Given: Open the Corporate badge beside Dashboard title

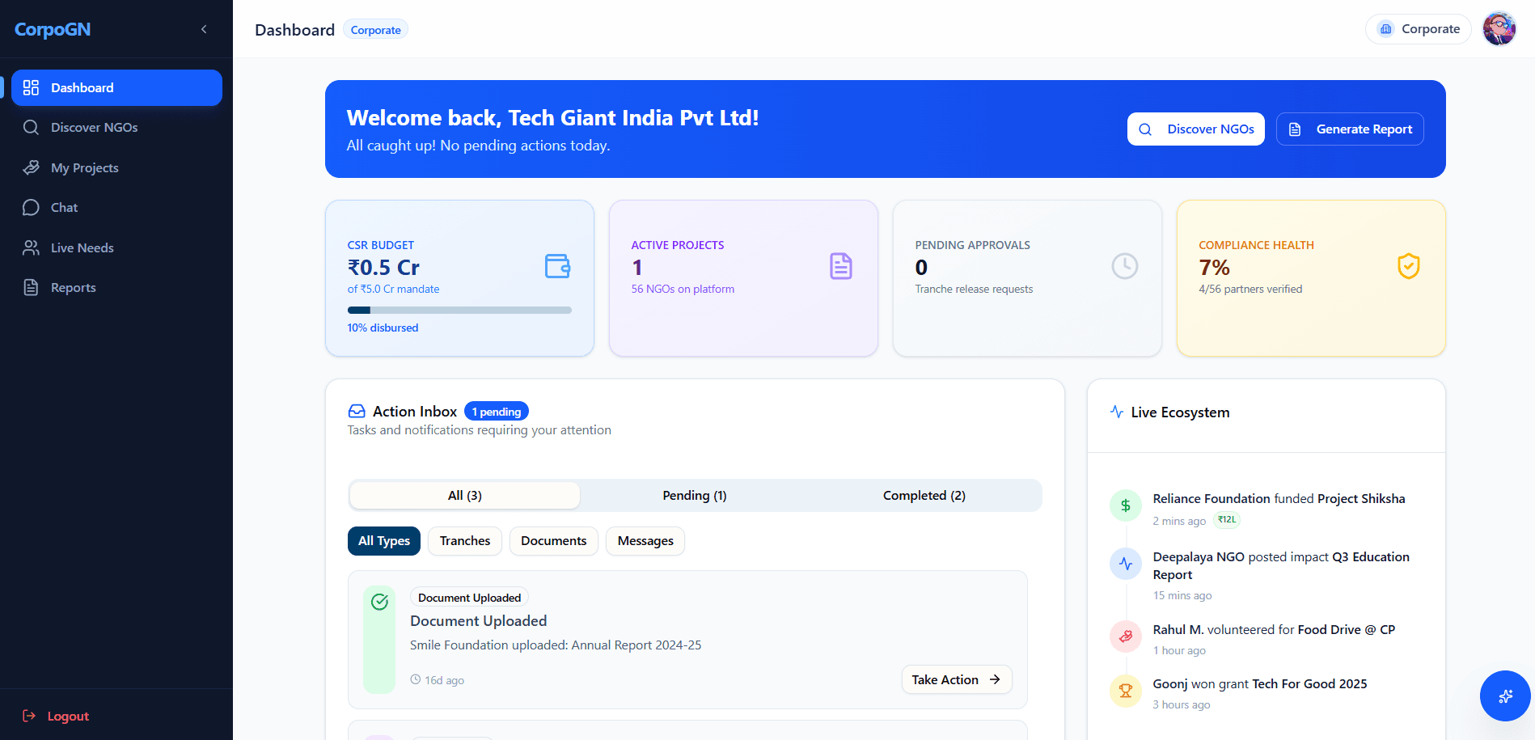Looking at the screenshot, I should (375, 29).
